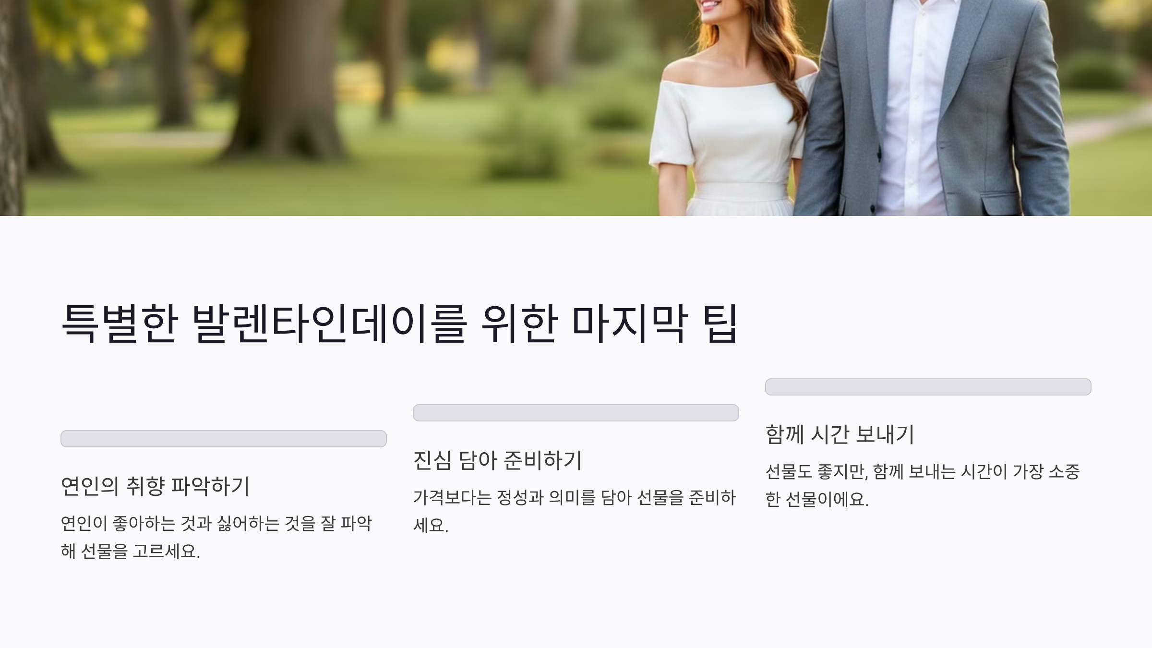The height and width of the screenshot is (648, 1152).
Task: Click the paragraph starting with 가격보다는 정성과
Action: coord(575,511)
